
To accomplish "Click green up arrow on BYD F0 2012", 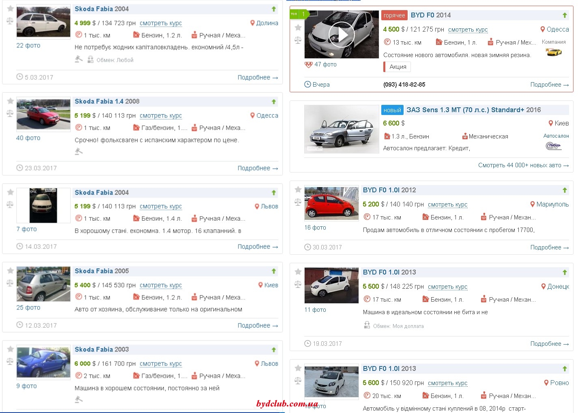I will click(x=564, y=190).
